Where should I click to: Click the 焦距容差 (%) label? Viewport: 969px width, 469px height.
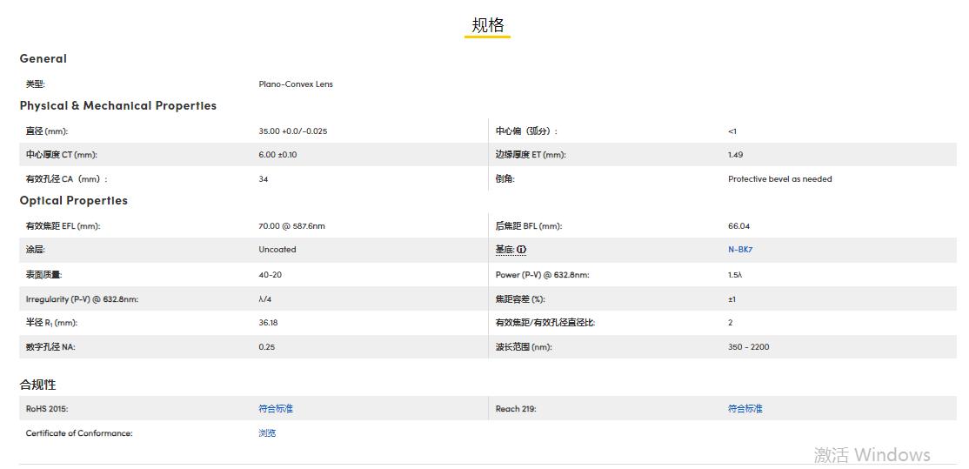pos(520,299)
